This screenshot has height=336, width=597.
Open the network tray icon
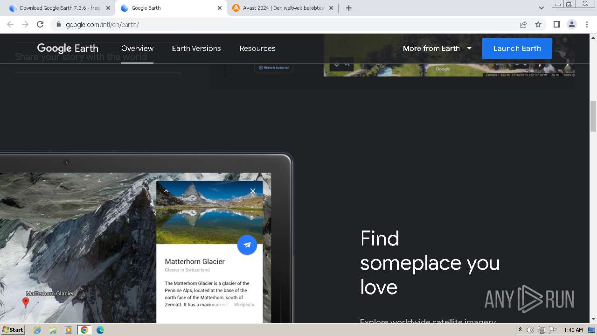click(541, 330)
